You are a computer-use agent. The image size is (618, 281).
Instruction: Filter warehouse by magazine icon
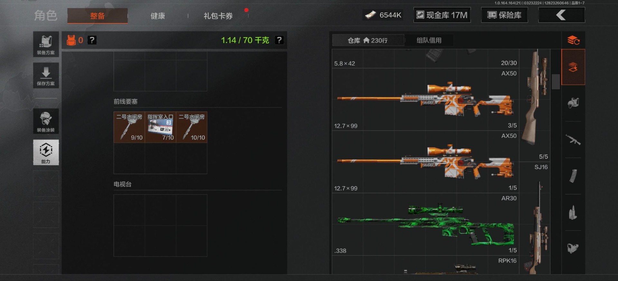[x=573, y=176]
